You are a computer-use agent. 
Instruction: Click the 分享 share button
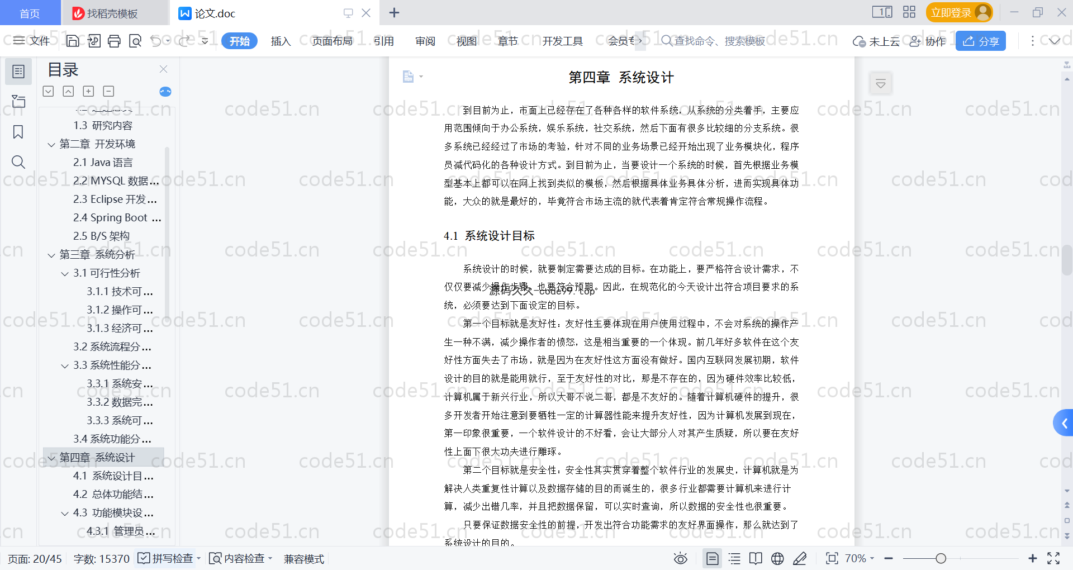(x=981, y=41)
